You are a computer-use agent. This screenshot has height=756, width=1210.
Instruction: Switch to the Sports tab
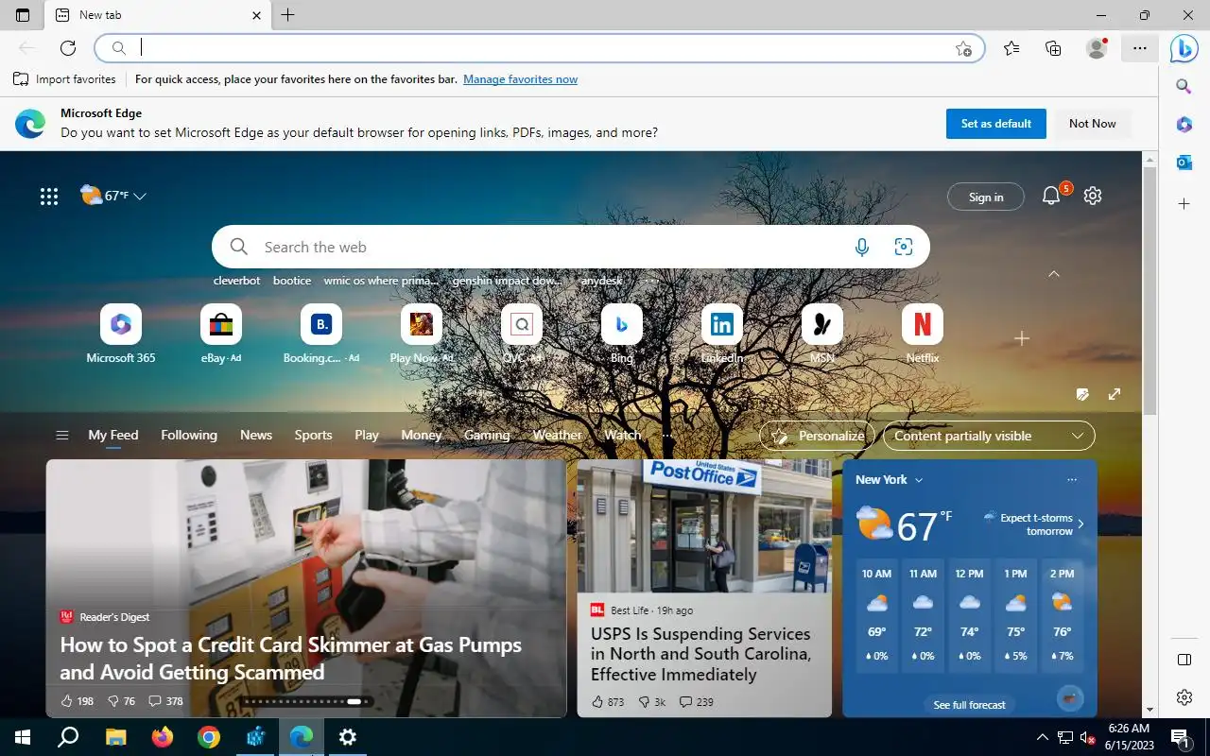(x=313, y=436)
